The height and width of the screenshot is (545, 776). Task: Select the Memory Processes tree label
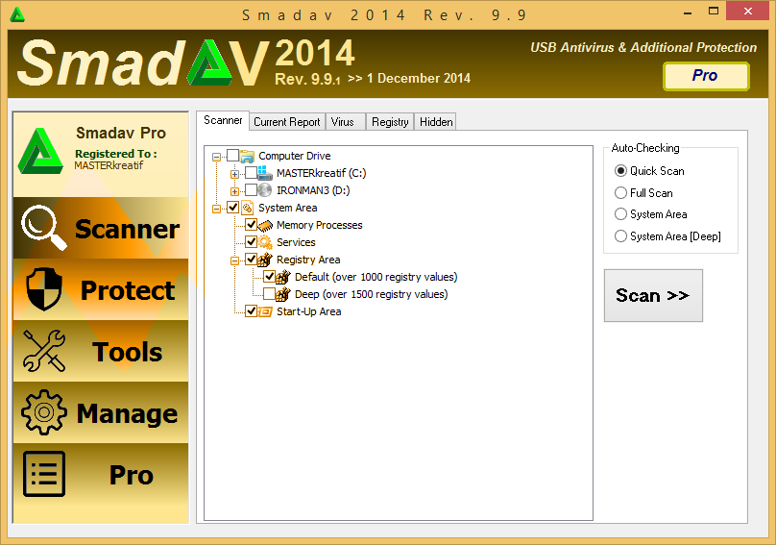[319, 226]
